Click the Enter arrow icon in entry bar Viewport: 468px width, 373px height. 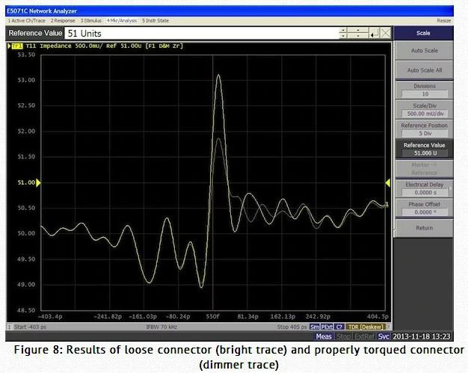(x=375, y=34)
